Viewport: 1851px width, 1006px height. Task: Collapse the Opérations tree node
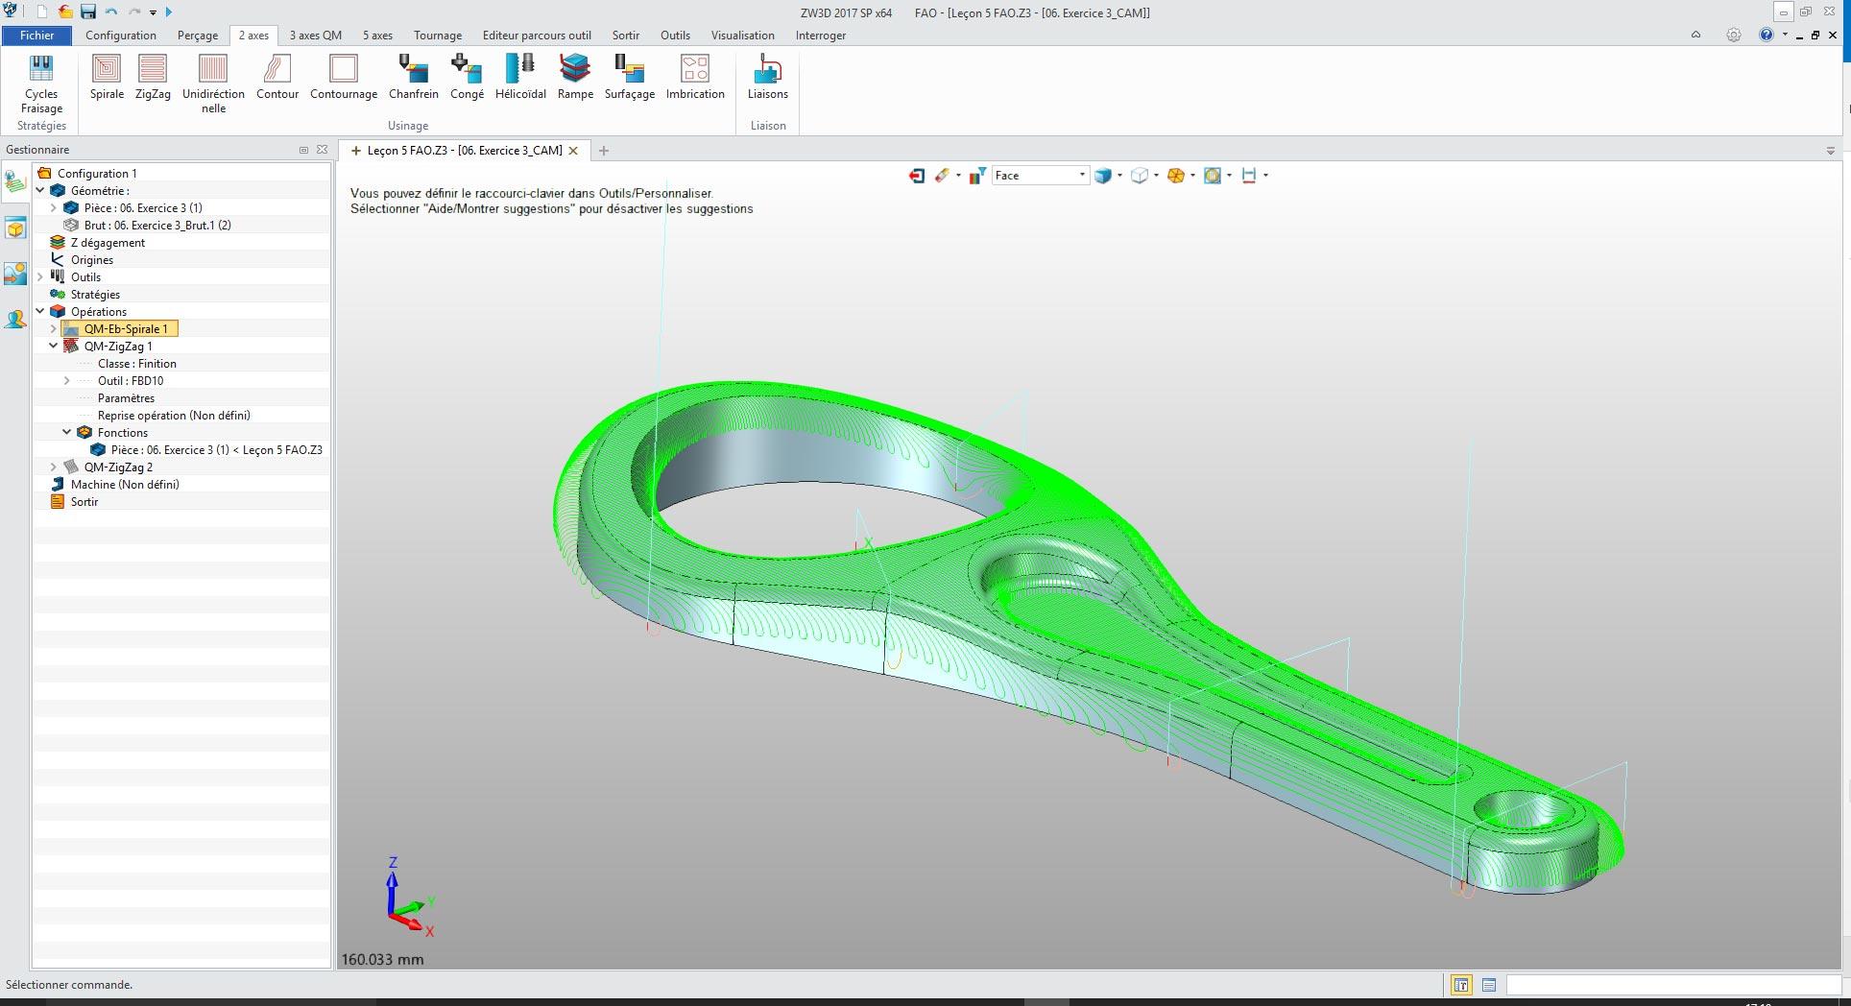40,311
